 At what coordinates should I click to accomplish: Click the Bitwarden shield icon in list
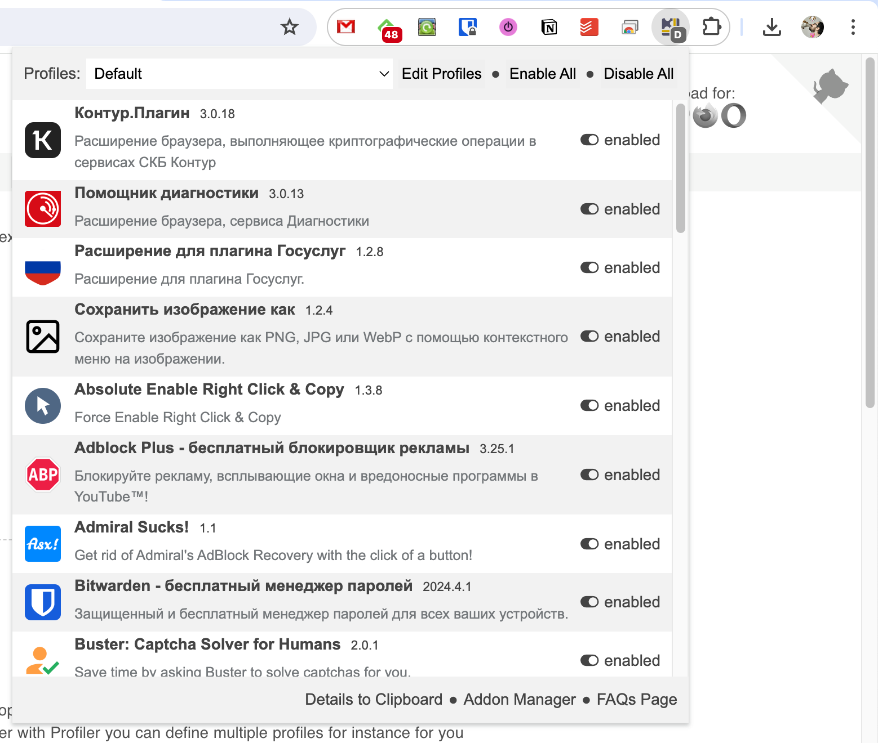click(43, 602)
